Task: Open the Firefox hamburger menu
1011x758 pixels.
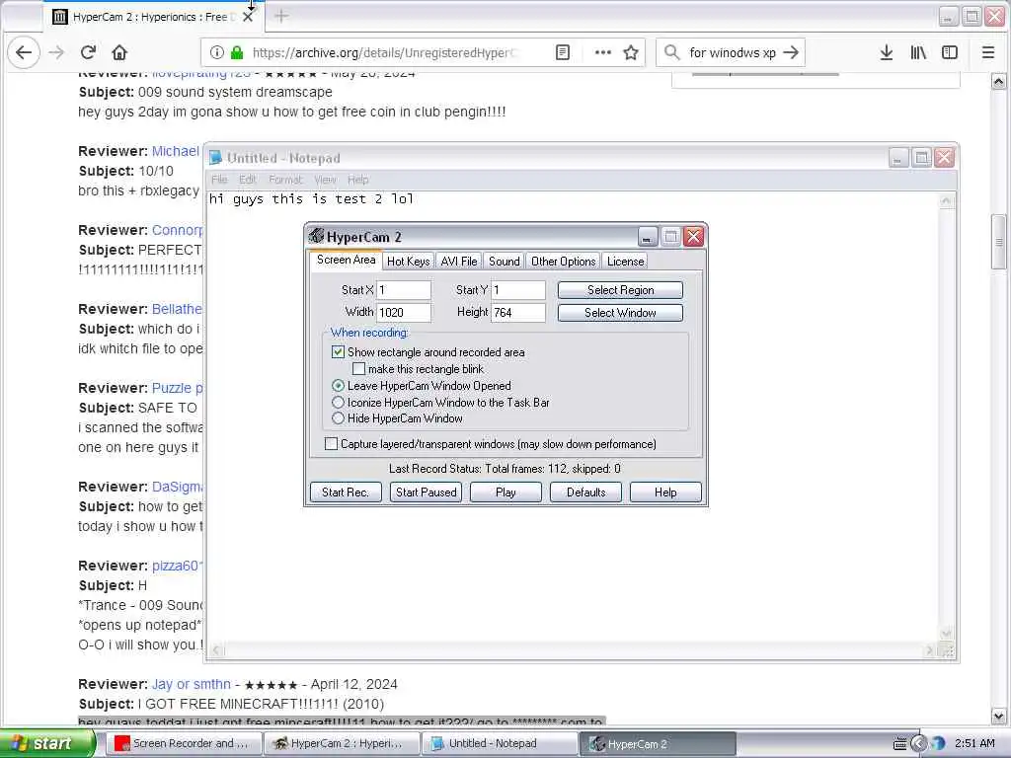Action: [987, 52]
